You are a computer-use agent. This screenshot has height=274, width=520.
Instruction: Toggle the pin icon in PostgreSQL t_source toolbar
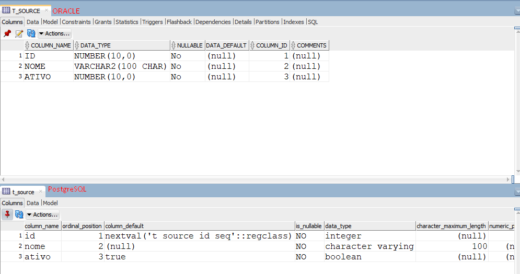click(7, 215)
